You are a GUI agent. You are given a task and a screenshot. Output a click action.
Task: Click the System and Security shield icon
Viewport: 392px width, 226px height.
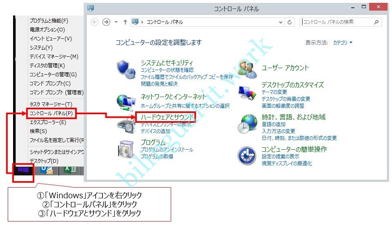tap(126, 69)
